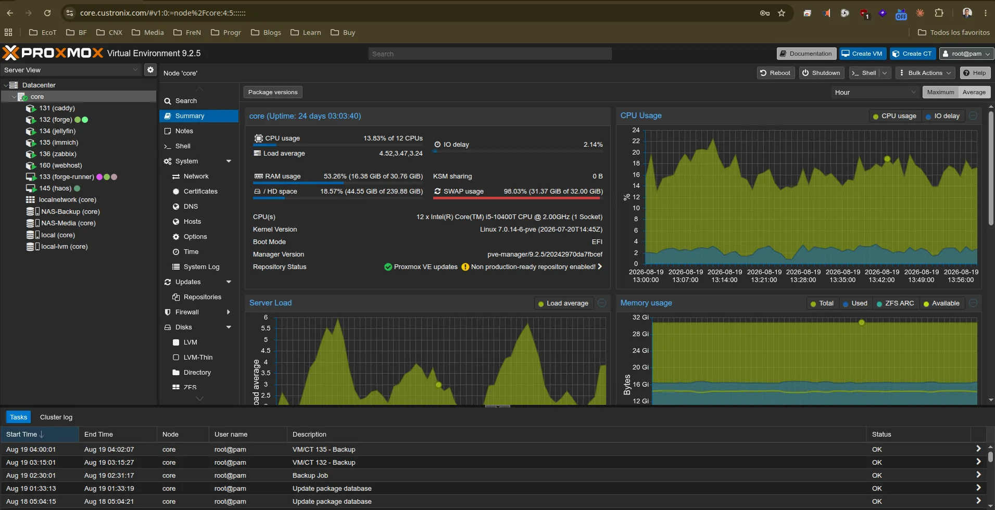
Task: Open Bulk Actions menu
Action: [925, 73]
